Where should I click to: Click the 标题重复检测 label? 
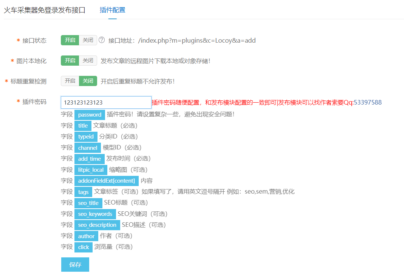point(28,81)
